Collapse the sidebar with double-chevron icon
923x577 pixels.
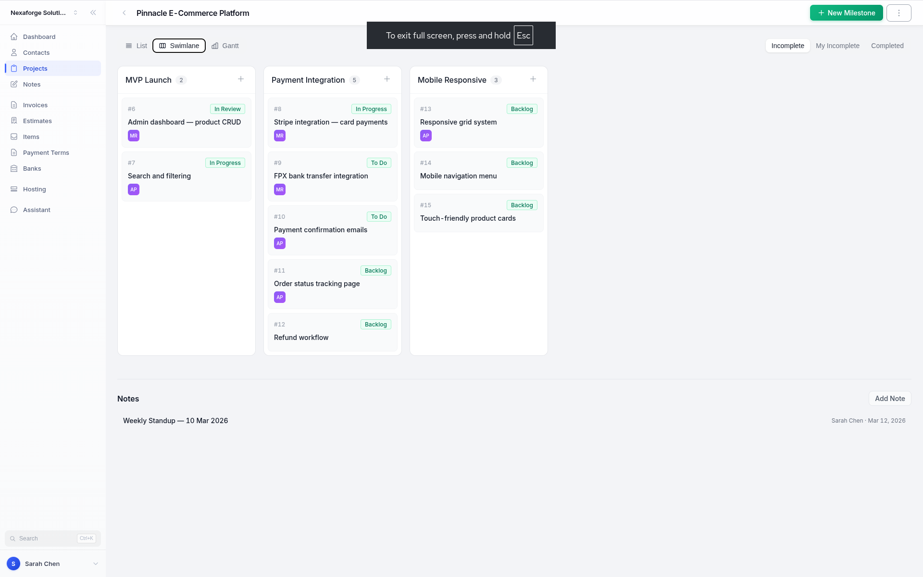pos(93,13)
